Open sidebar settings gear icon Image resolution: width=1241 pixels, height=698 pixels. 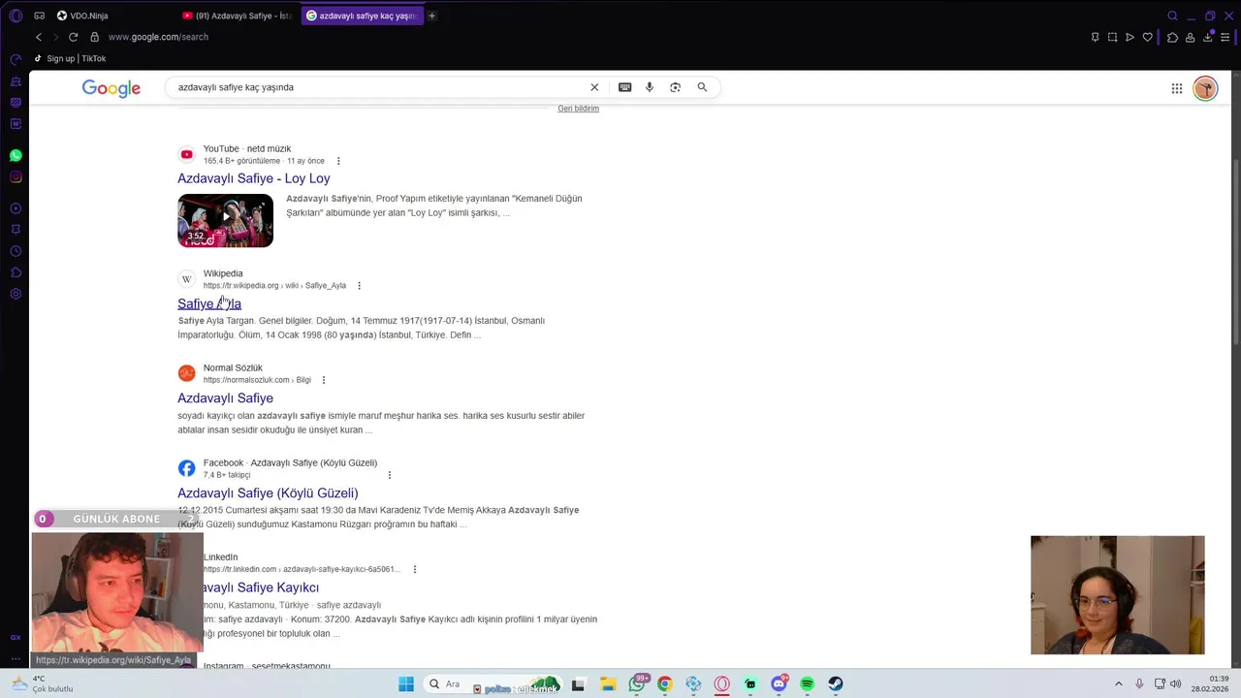click(16, 294)
